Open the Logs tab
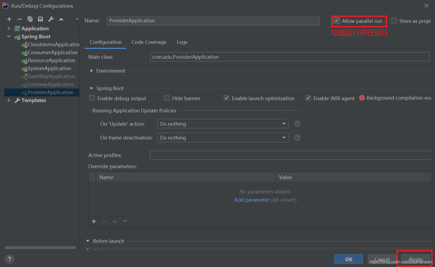The image size is (435, 267). [x=182, y=42]
